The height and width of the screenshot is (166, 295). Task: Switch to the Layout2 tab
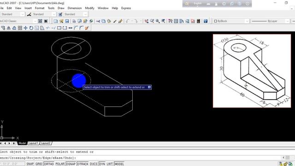[46, 143]
